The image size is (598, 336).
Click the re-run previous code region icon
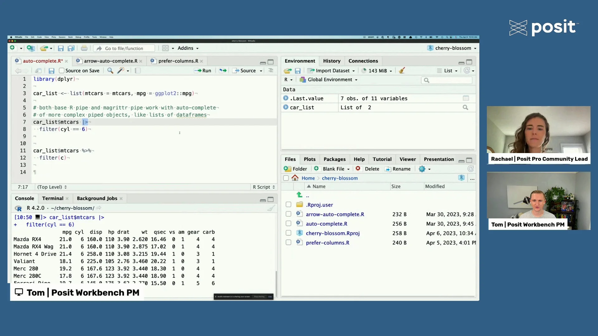click(223, 71)
